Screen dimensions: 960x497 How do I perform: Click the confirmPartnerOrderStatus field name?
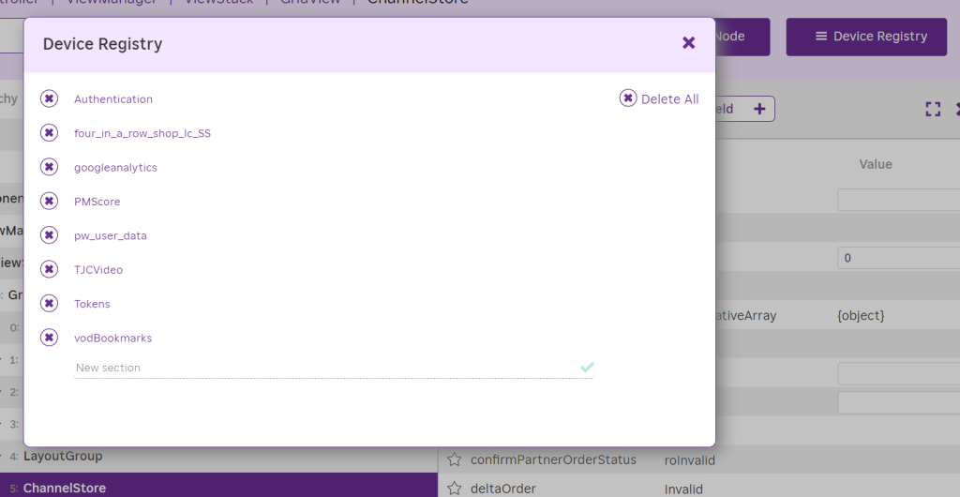553,459
